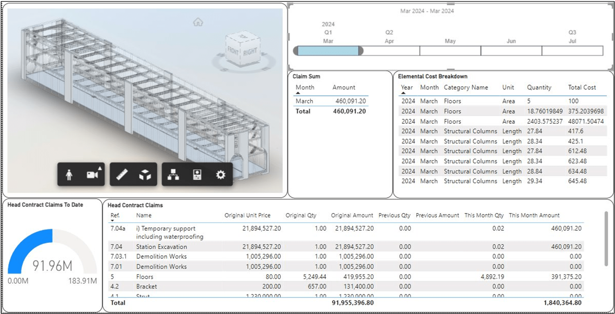Grab the left handle of timeline slicer

click(x=296, y=51)
